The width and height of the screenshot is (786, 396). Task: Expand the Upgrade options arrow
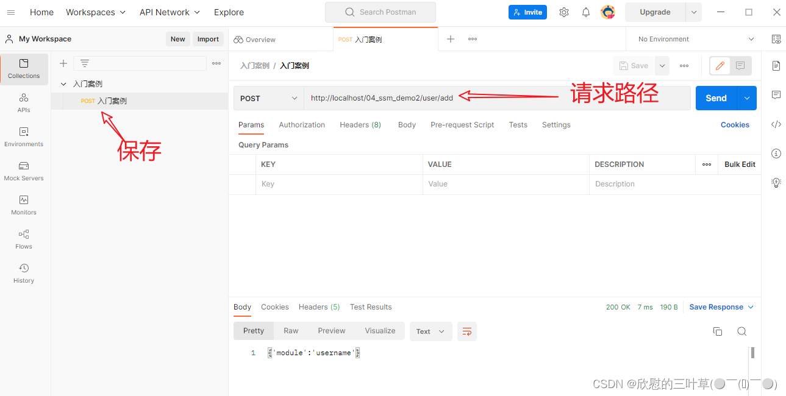point(693,12)
